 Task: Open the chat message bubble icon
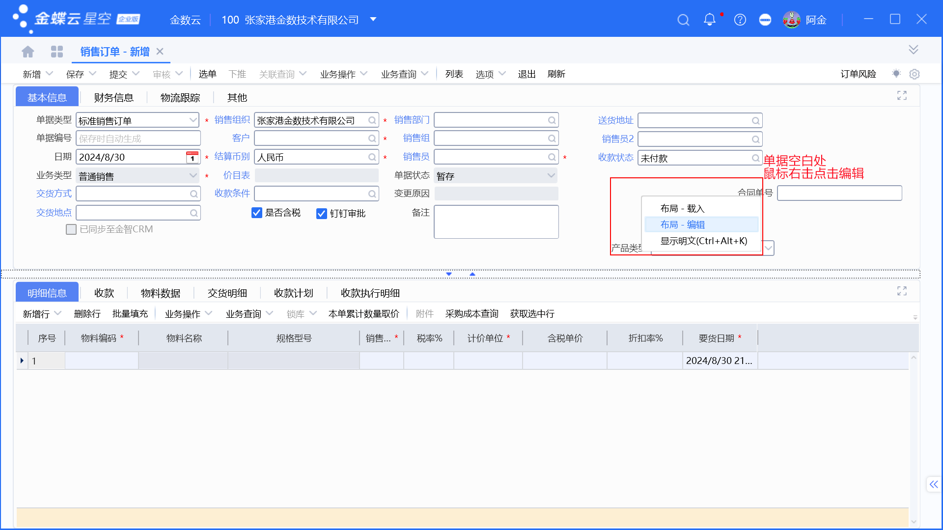tap(765, 20)
